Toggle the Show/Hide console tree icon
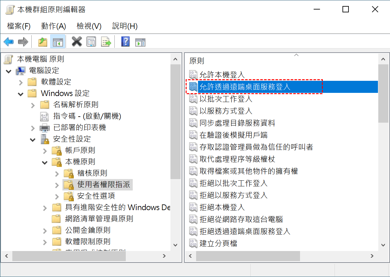The height and width of the screenshot is (277, 390). [x=58, y=42]
